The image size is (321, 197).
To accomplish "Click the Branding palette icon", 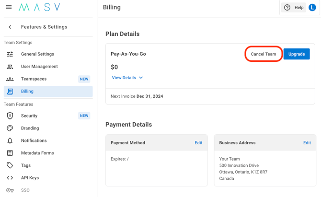I will [x=10, y=128].
